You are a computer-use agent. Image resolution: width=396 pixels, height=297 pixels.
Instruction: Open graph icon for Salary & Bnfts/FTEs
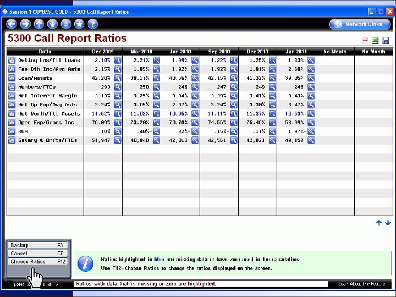coord(12,140)
